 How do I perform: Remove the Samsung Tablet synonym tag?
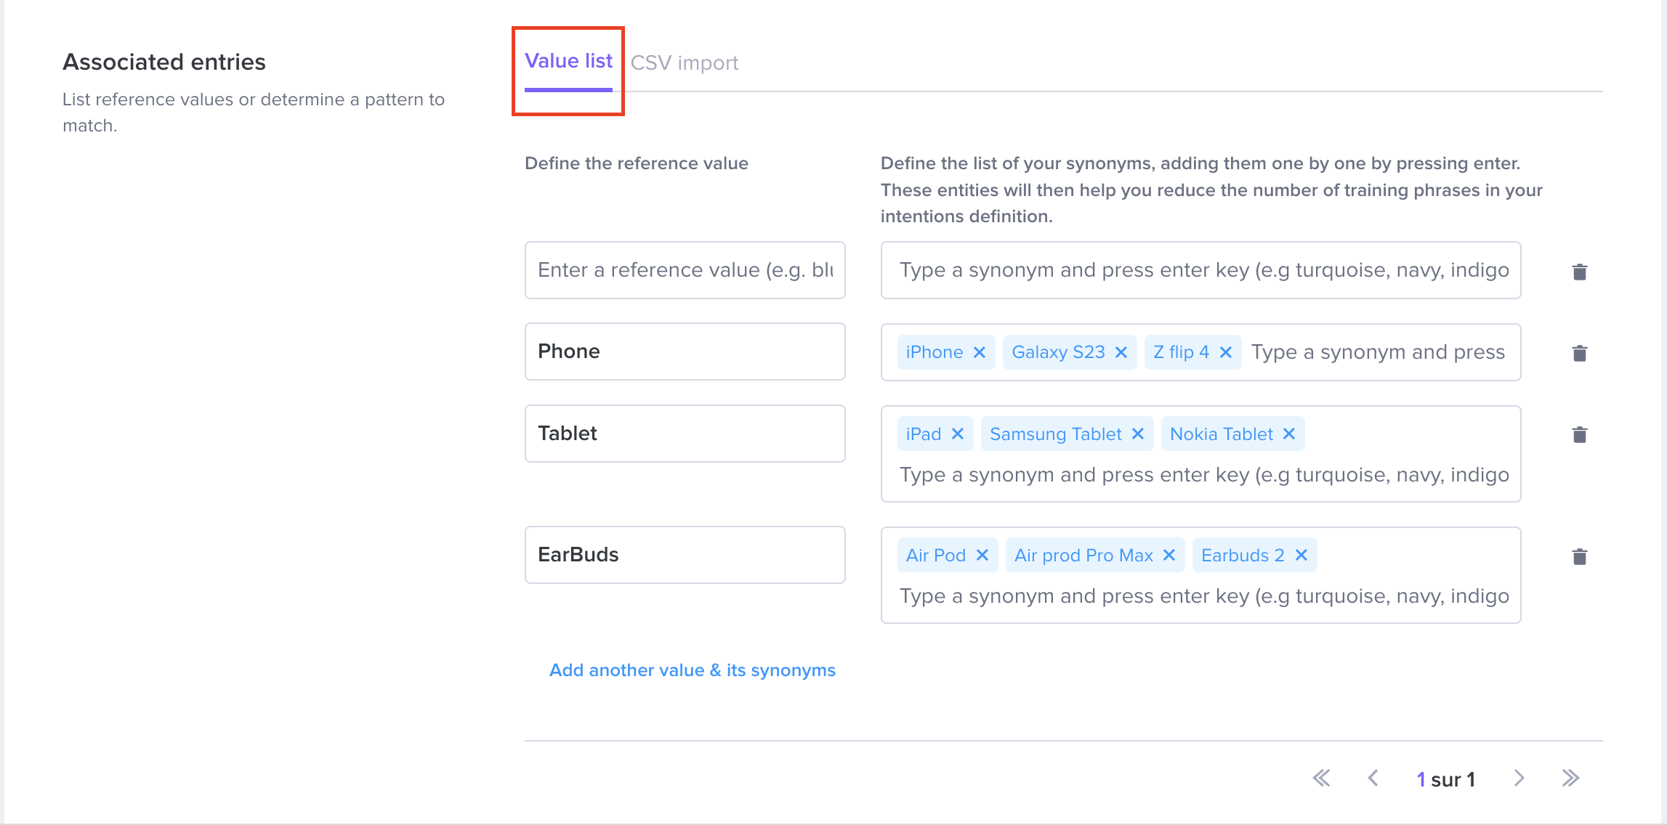pyautogui.click(x=1138, y=434)
